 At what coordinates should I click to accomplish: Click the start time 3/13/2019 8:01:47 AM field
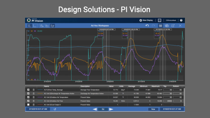(38, 109)
